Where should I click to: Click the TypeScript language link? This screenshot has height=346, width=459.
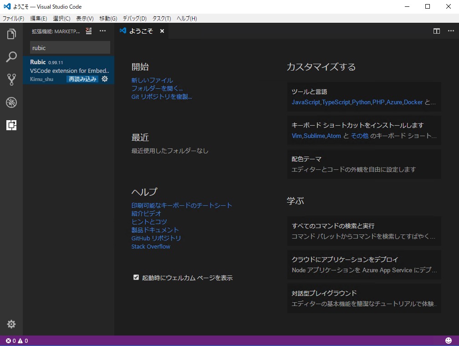[x=336, y=102]
